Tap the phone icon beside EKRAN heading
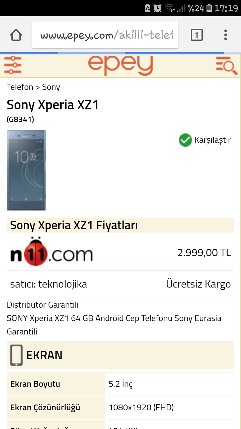 point(16,355)
